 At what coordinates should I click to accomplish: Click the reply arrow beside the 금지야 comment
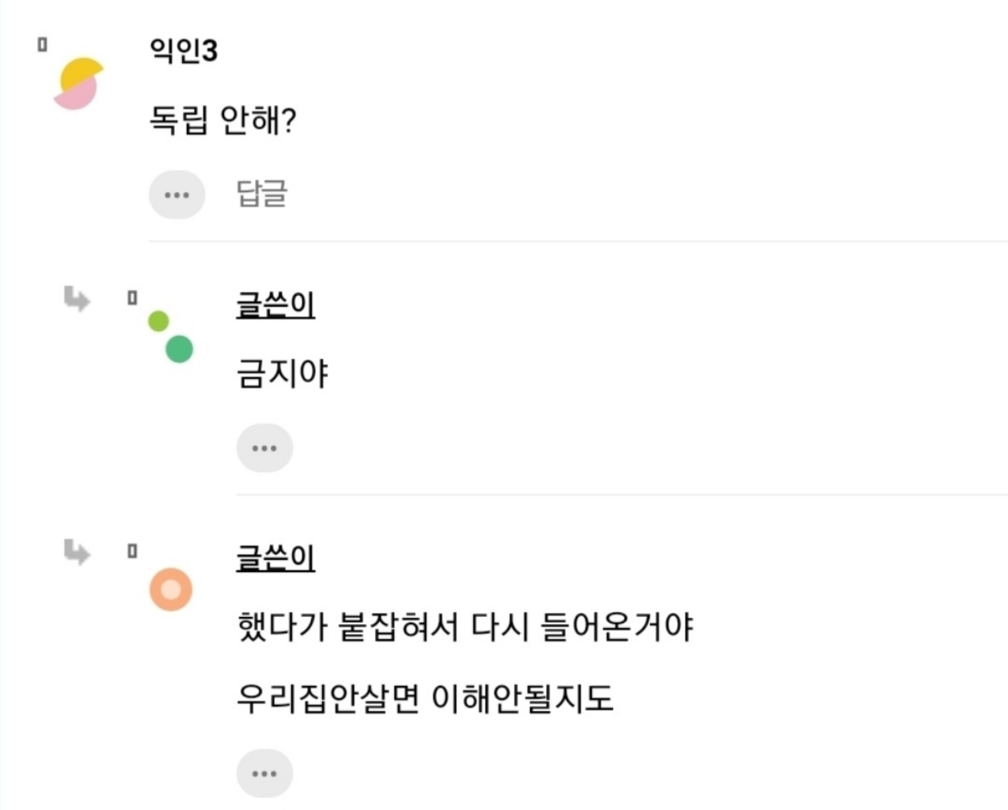77,299
